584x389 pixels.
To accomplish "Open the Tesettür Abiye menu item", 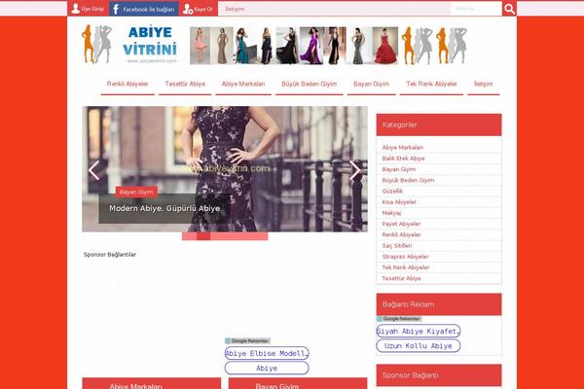I will [185, 85].
